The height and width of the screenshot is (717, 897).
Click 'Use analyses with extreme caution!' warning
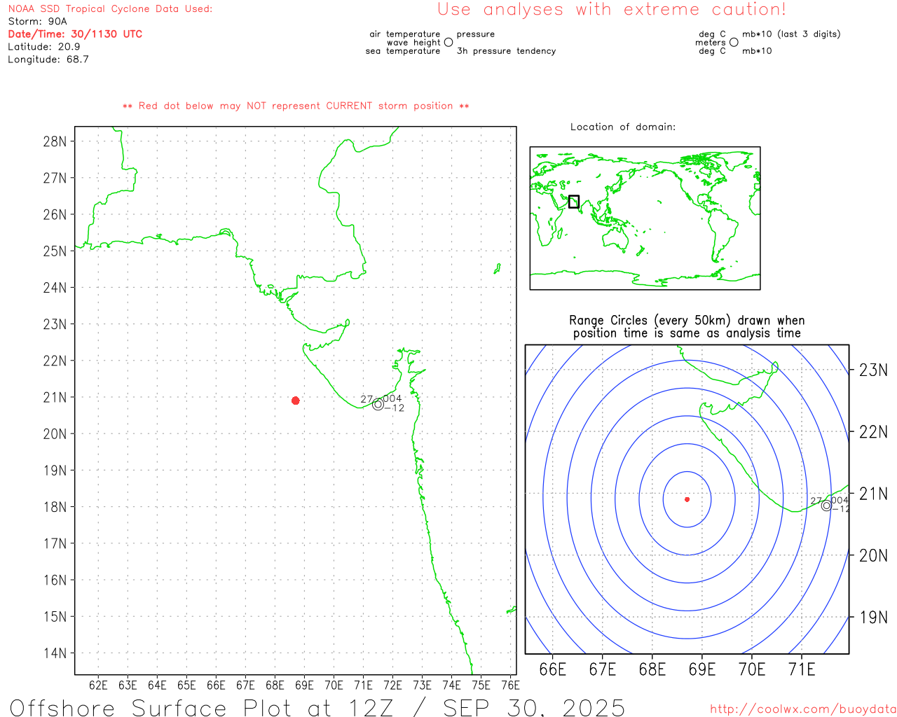click(612, 10)
